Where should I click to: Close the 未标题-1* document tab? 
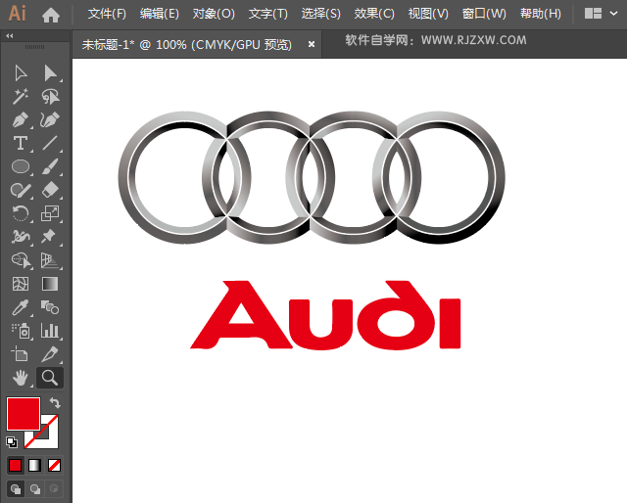coord(312,44)
